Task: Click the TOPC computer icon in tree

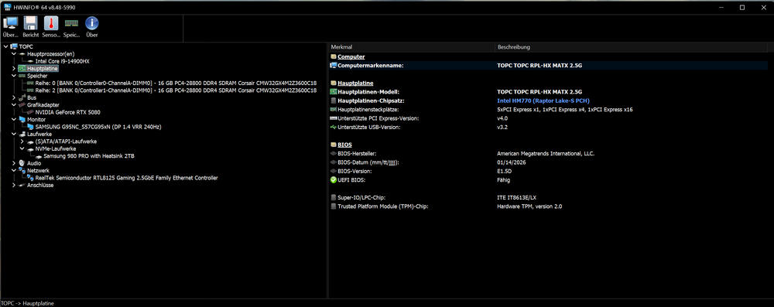Action: pyautogui.click(x=14, y=46)
